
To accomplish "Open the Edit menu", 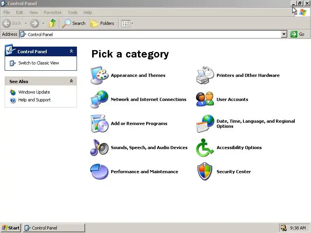I will click(19, 12).
